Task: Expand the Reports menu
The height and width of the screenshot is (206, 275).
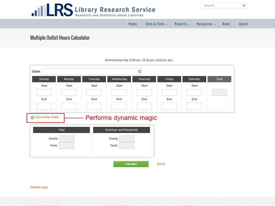Action: pos(182,24)
